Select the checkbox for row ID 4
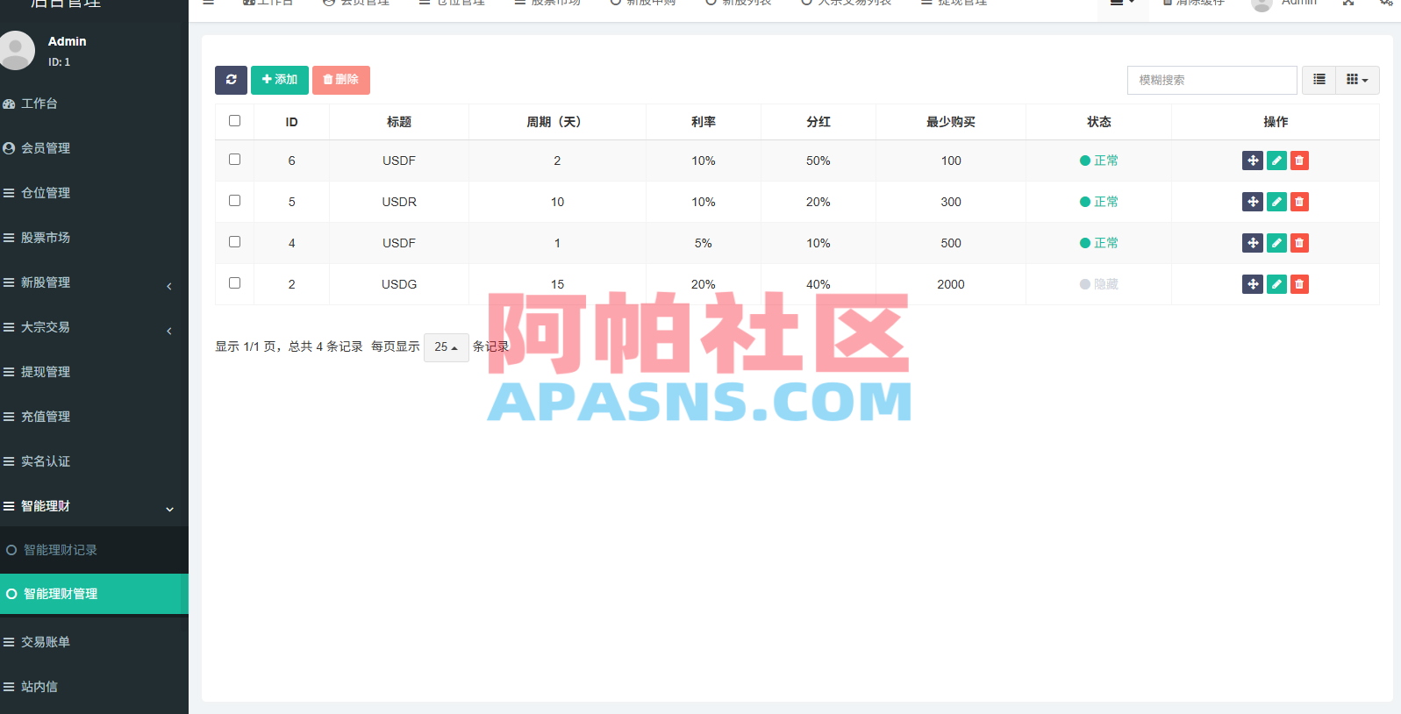 (234, 242)
